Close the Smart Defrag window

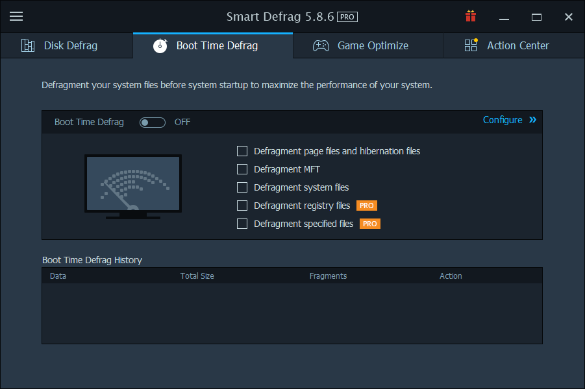[x=569, y=17]
